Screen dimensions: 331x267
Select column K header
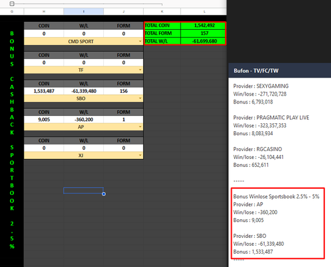click(162, 11)
